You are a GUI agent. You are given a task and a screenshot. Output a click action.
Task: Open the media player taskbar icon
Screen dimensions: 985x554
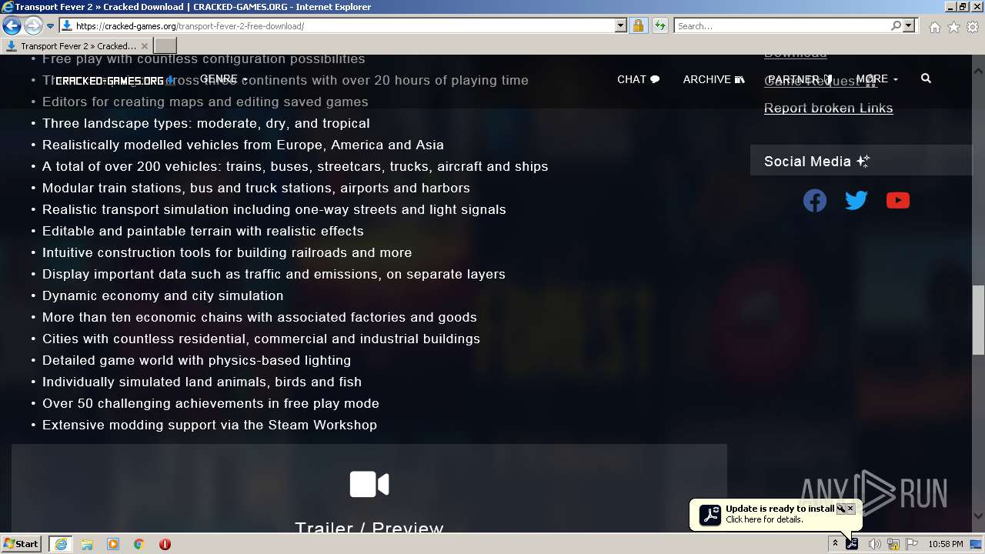[x=113, y=544]
